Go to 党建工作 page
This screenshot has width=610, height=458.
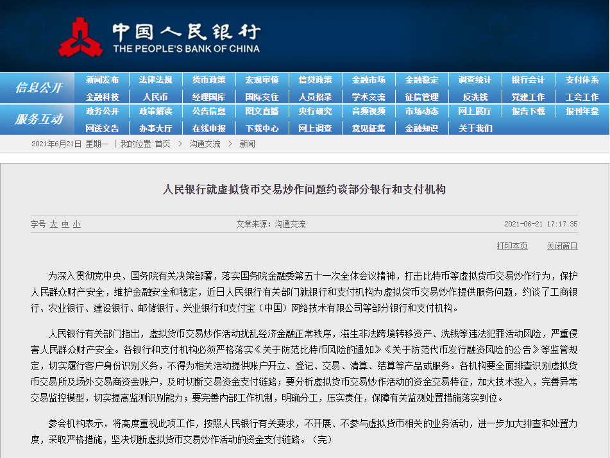point(529,97)
